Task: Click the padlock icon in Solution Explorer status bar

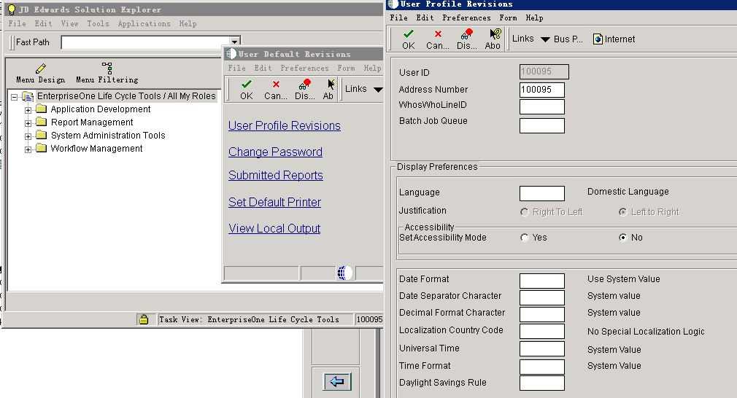Action: point(143,319)
